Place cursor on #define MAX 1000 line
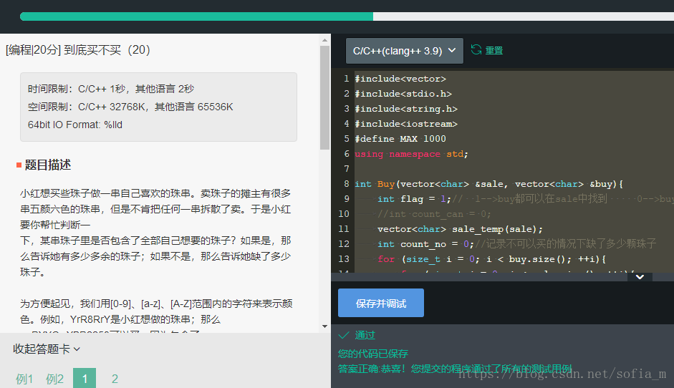Viewport: 674px width, 388px height. coord(400,139)
